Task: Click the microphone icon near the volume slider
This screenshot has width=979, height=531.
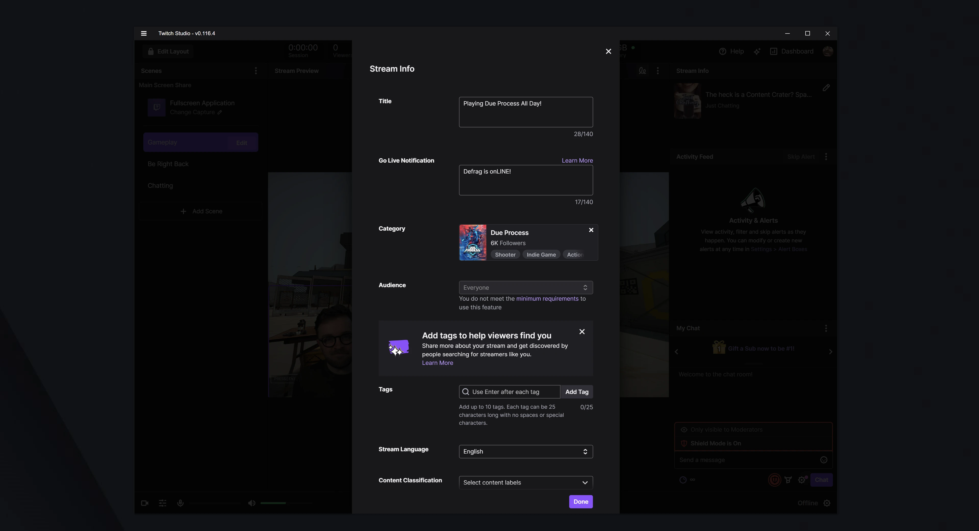Action: pyautogui.click(x=181, y=503)
